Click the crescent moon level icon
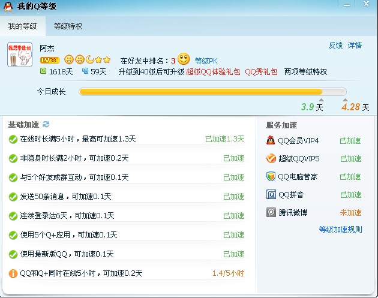 coord(89,59)
